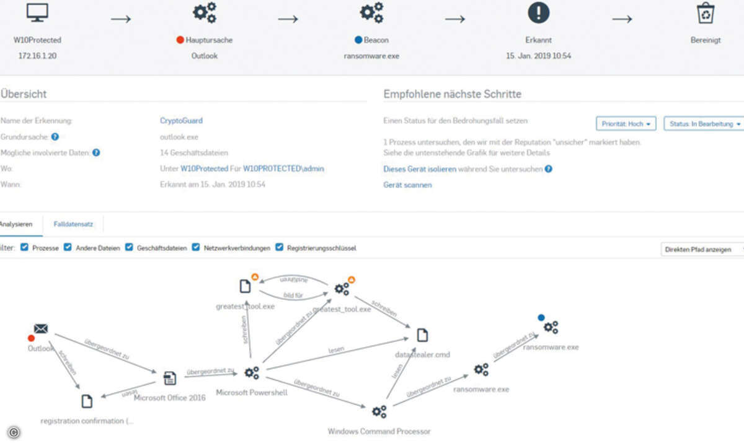Viewport: 744px width, 446px height.
Task: Click the Gerät scannen link
Action: point(407,185)
